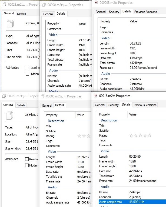Click the title icon of 00000.m2ts Properties window
The width and height of the screenshot is (166, 207).
coord(44,5)
